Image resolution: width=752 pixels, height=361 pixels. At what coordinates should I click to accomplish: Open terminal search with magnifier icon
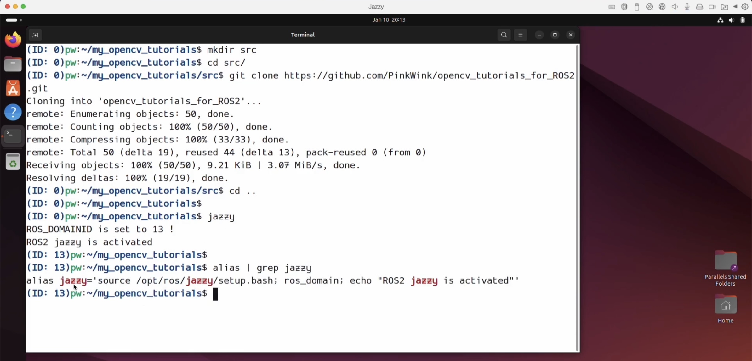(504, 35)
